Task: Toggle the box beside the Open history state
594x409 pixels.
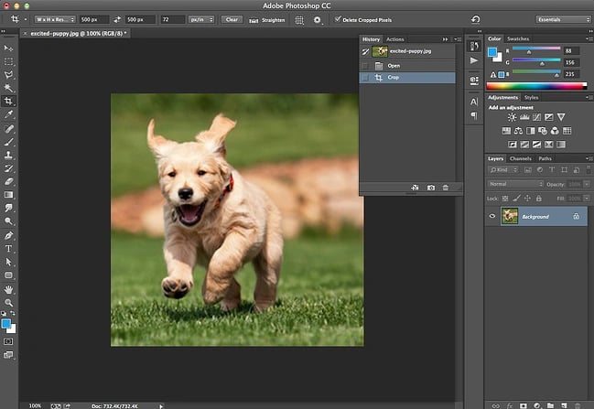Action: pyautogui.click(x=366, y=65)
